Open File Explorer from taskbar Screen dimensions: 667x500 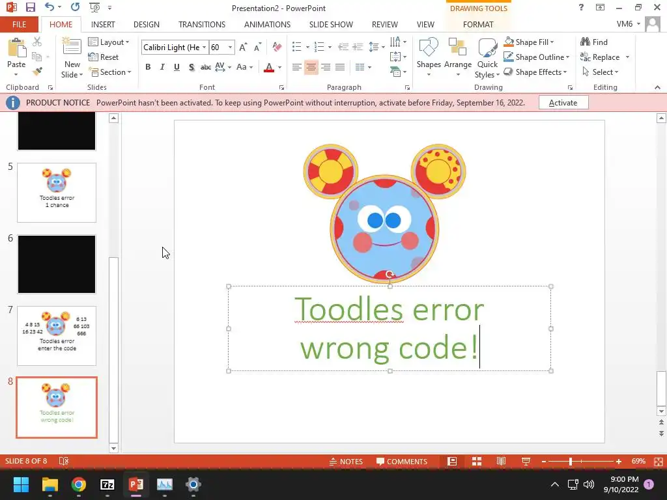[x=50, y=484]
